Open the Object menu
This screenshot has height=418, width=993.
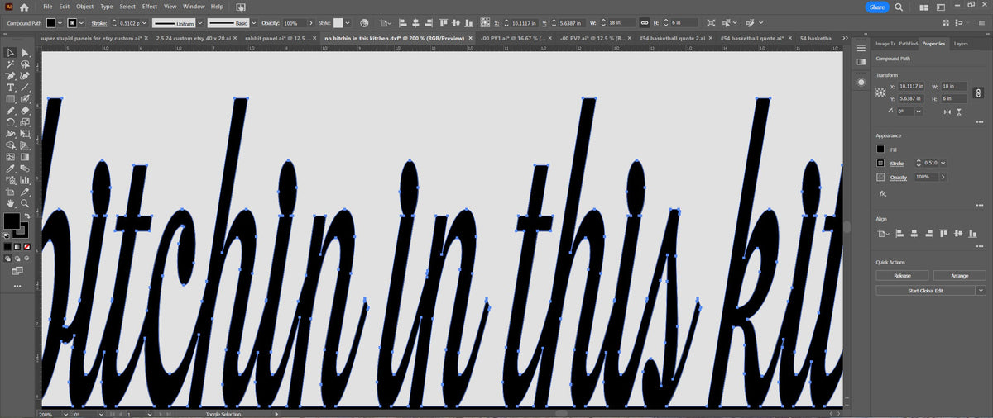85,7
